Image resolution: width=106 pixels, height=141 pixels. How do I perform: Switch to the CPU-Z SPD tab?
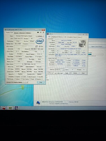pyautogui.click(x=65, y=37)
